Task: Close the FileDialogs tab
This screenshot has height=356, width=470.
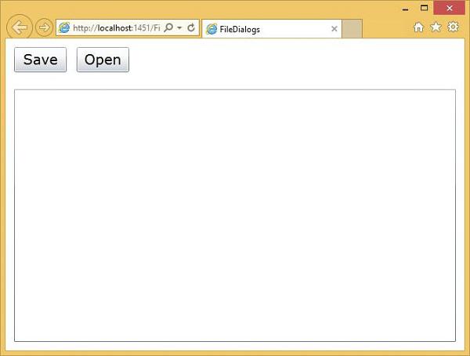Action: [x=334, y=29]
